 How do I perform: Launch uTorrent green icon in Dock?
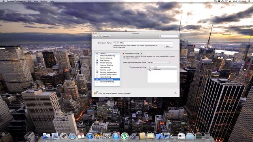tap(125, 136)
